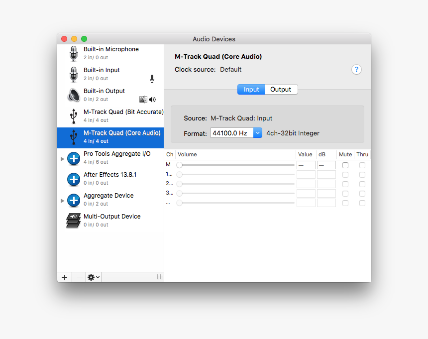Click the Clock source Default value
This screenshot has height=339, width=428.
pyautogui.click(x=230, y=70)
